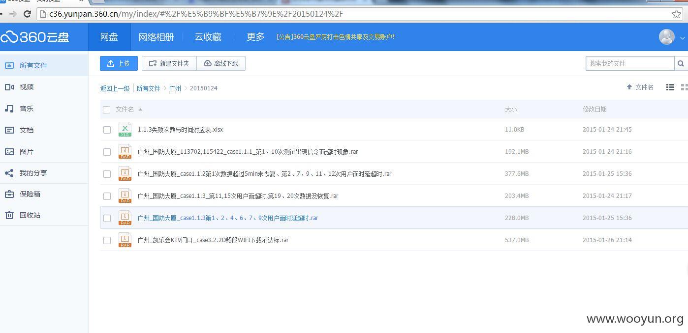Screen dimensions: 688x333
Task: Click the 回收站 trash icon
Action: (x=9, y=215)
